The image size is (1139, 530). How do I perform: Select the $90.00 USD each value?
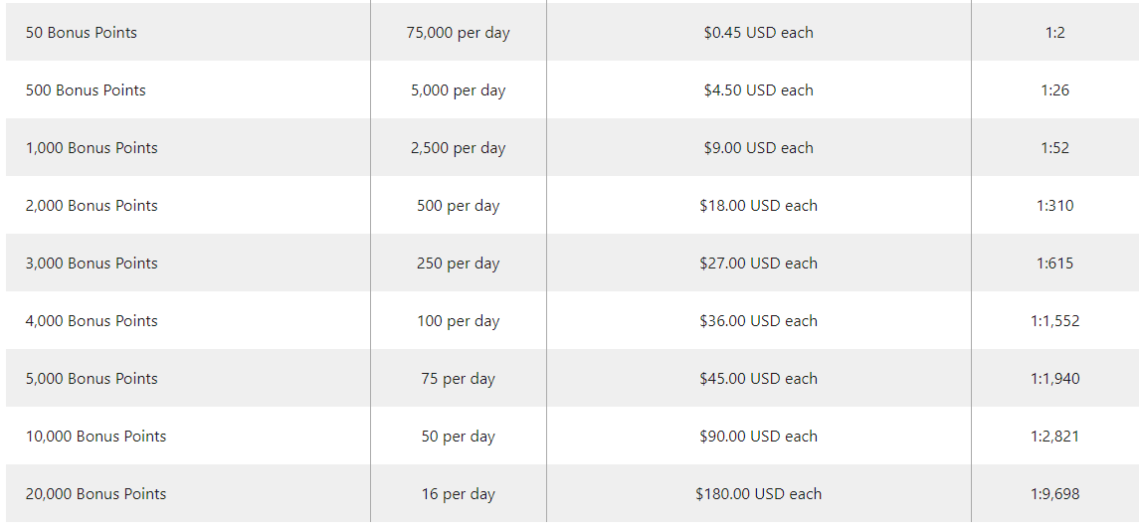pyautogui.click(x=758, y=437)
